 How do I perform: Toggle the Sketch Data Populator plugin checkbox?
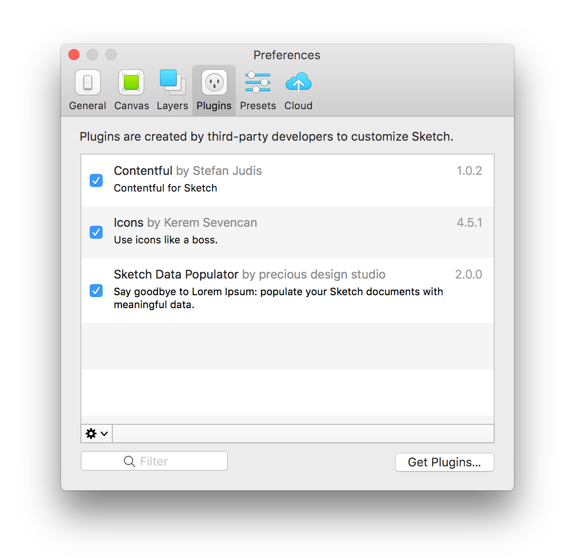(96, 290)
